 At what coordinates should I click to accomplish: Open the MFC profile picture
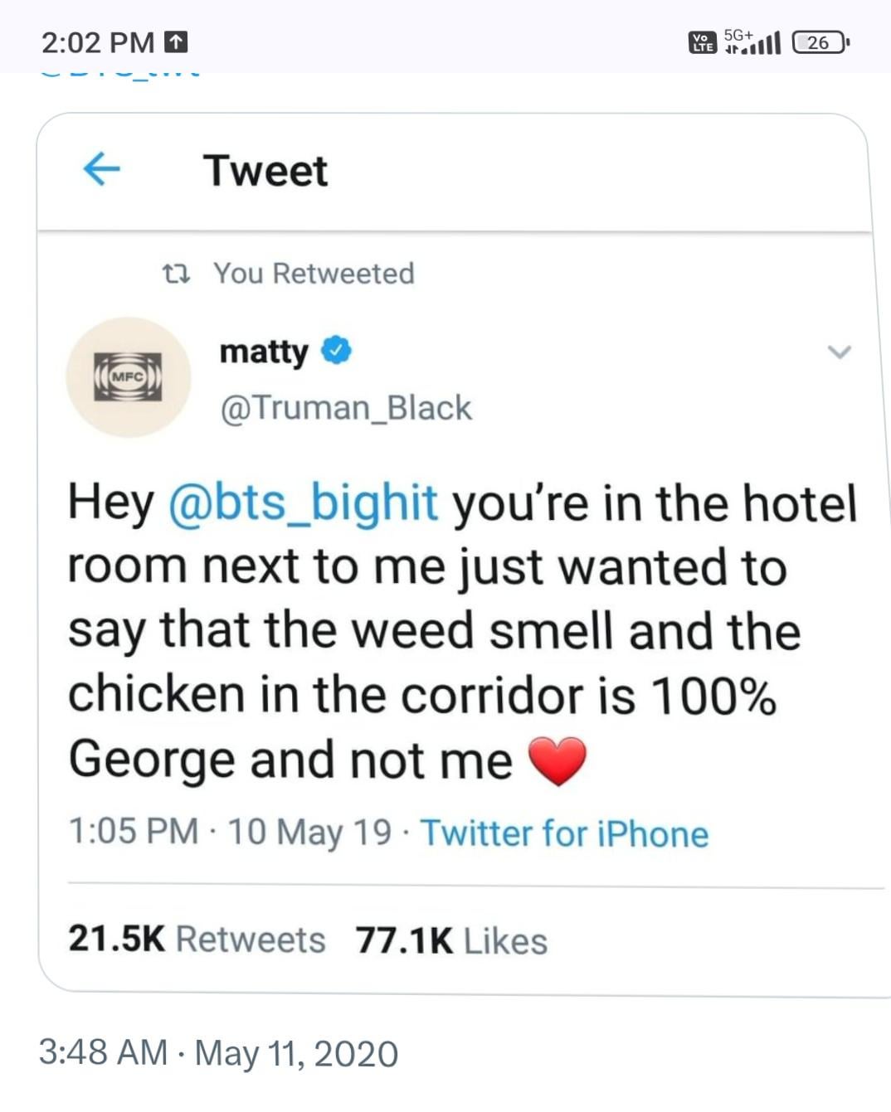[x=128, y=377]
